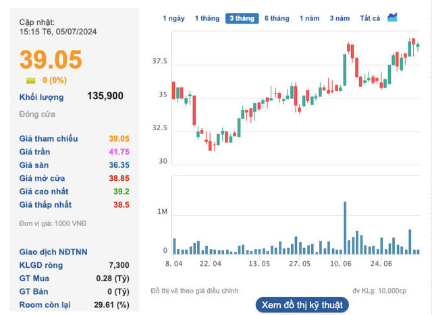The image size is (432, 315).
Task: Click the Giá trần value 41.75
Action: coord(119,152)
